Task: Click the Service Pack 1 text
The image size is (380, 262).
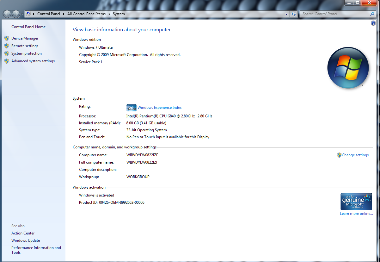Action: coord(91,62)
